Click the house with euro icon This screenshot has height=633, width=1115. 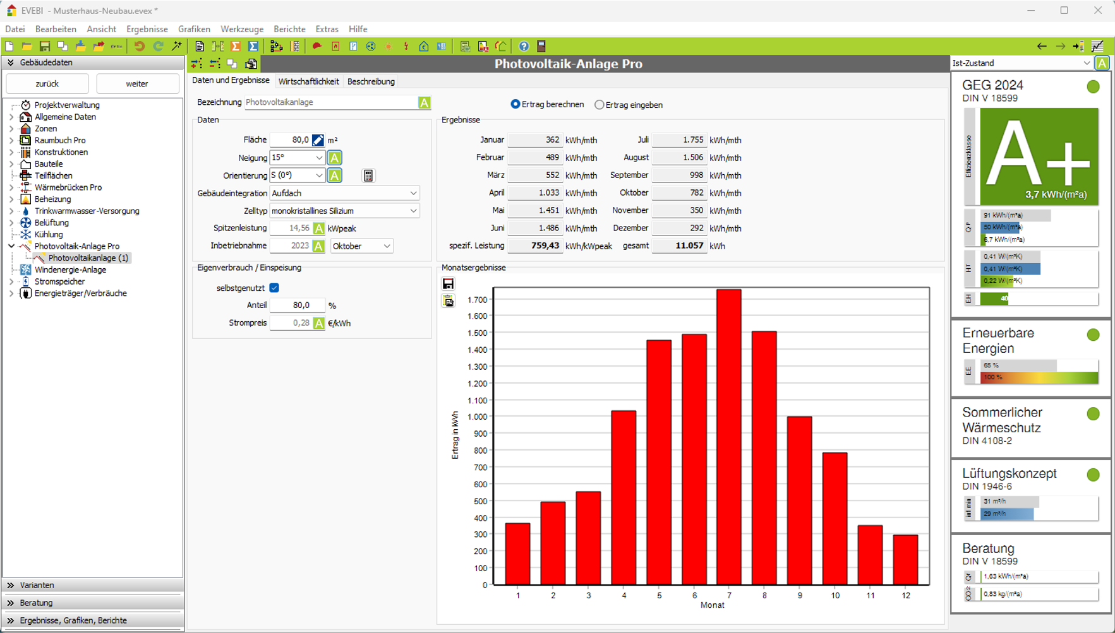click(424, 46)
